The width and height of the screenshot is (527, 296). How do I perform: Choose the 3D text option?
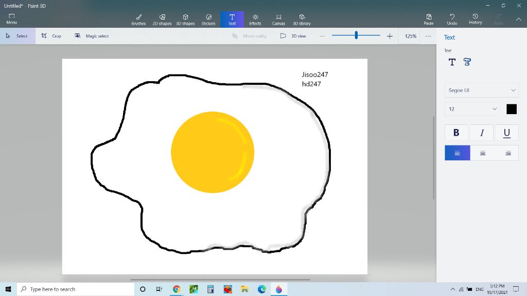tap(467, 62)
